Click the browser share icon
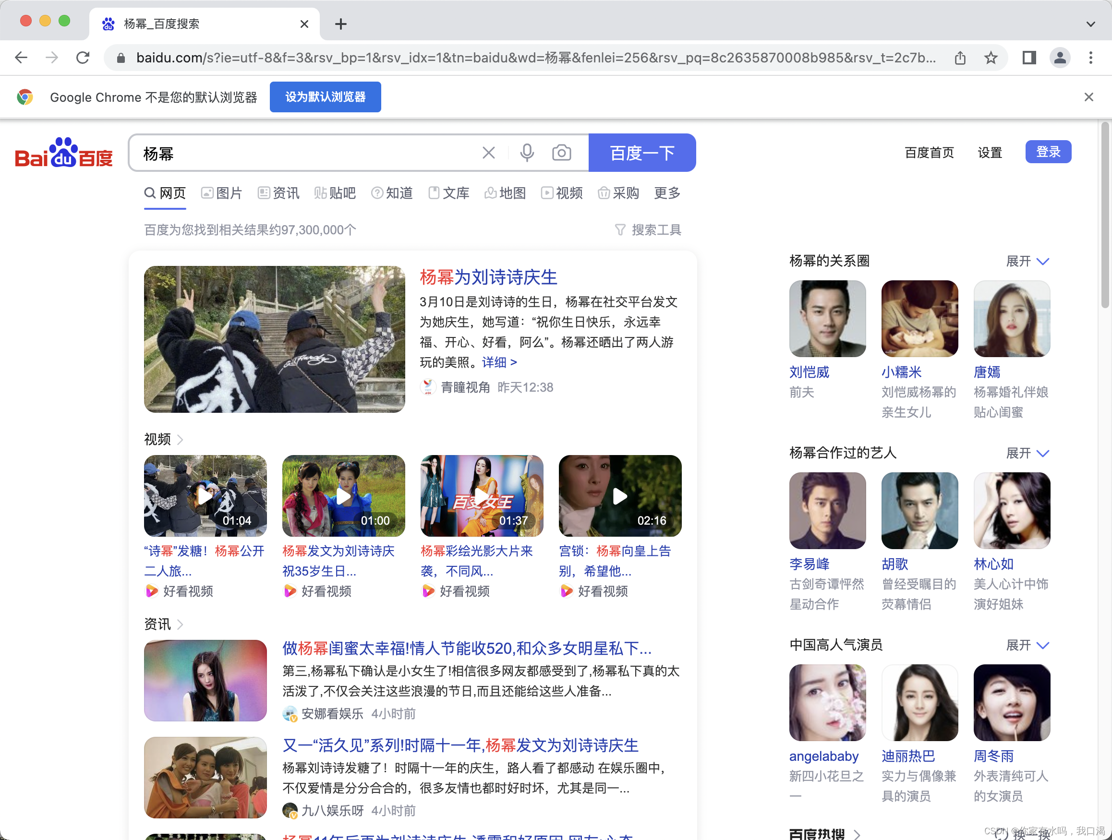The height and width of the screenshot is (840, 1112). pyautogui.click(x=960, y=58)
